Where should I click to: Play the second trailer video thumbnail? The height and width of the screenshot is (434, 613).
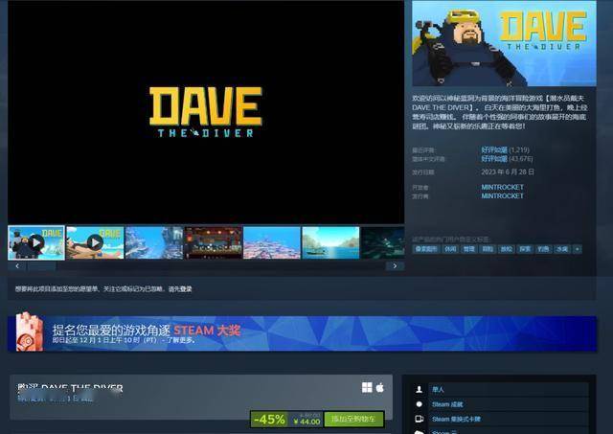pos(95,242)
